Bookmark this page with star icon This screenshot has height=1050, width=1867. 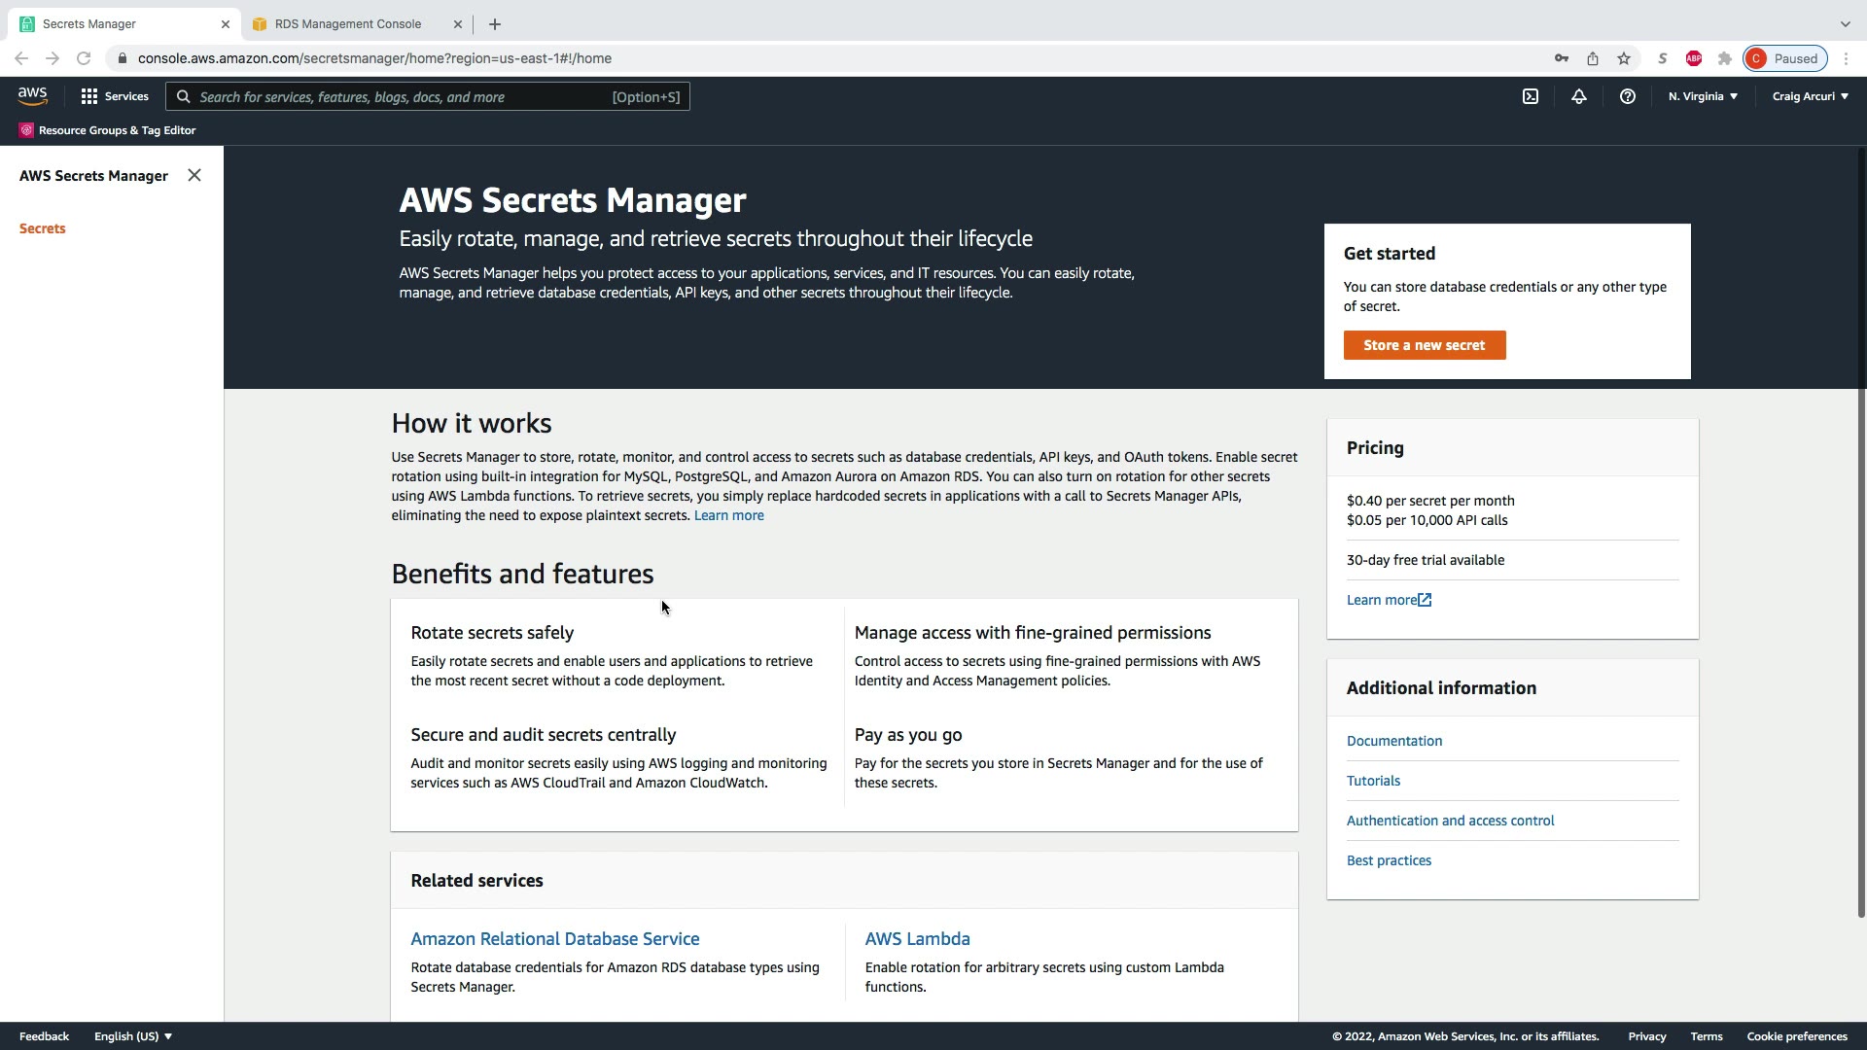pyautogui.click(x=1624, y=58)
